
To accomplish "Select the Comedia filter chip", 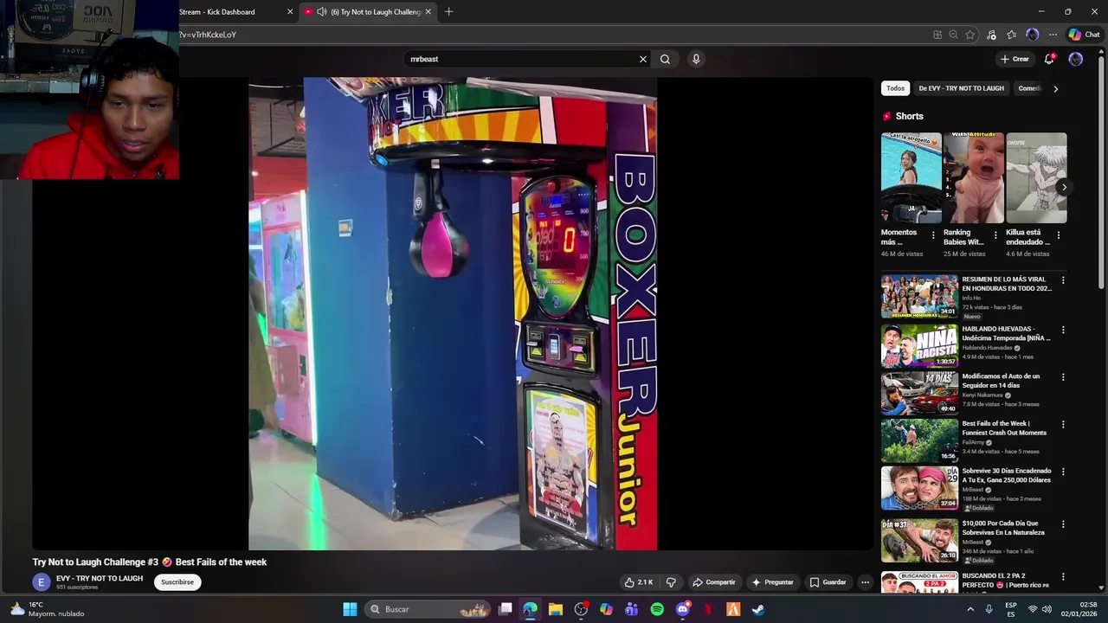I will [1029, 88].
